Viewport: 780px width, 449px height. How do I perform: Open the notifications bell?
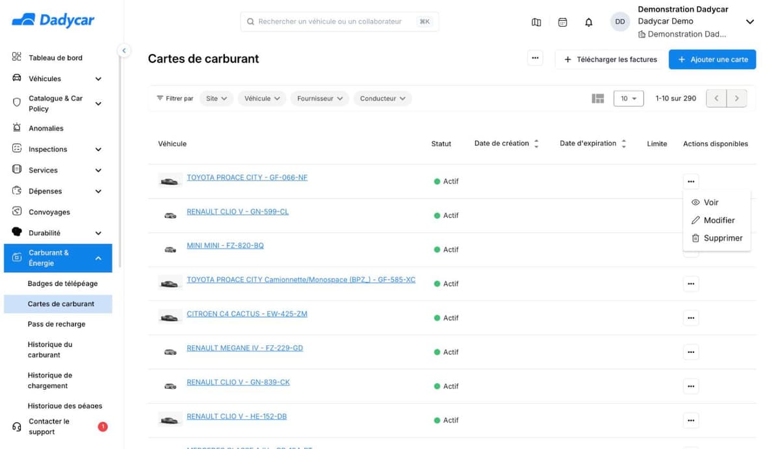[589, 22]
